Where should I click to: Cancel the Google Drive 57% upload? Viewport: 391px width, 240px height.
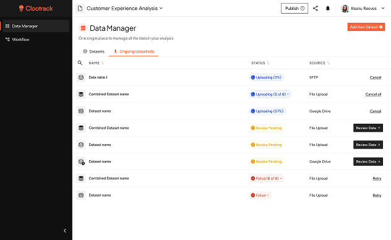coord(376,111)
